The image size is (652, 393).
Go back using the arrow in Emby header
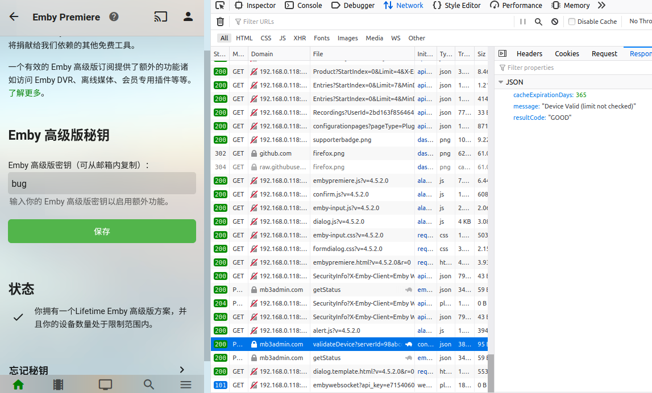(14, 16)
